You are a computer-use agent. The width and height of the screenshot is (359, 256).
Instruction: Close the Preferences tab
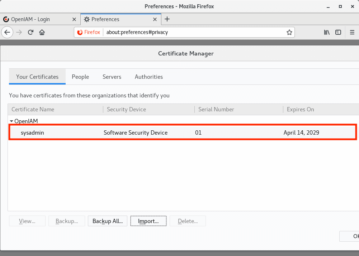coord(156,19)
